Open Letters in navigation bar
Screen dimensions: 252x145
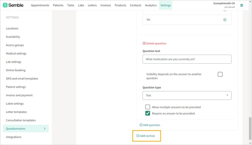[92, 5]
